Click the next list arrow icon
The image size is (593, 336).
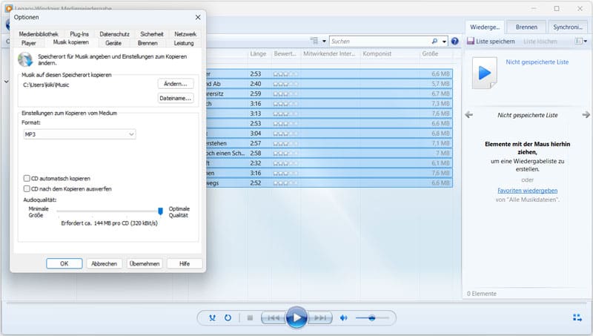point(586,115)
